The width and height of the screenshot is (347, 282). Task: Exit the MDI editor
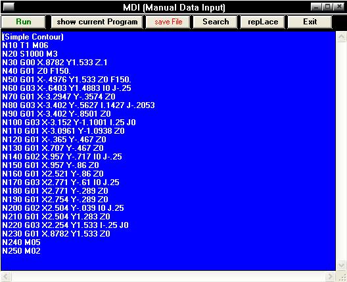click(310, 22)
